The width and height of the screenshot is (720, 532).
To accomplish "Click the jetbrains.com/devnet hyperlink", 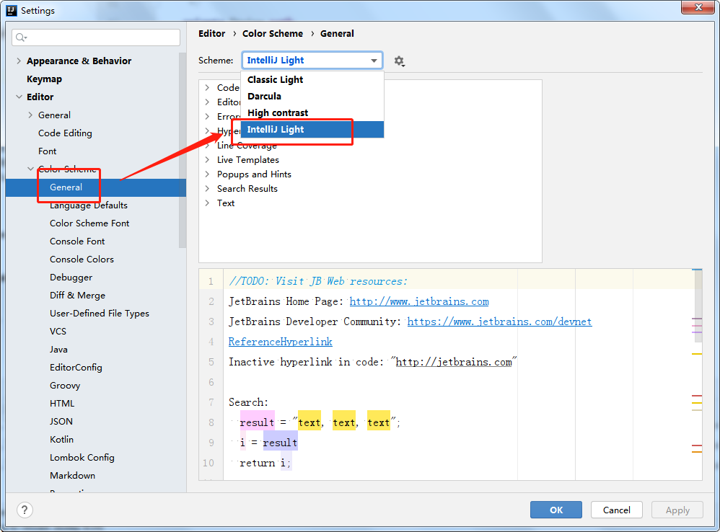I will [x=499, y=322].
